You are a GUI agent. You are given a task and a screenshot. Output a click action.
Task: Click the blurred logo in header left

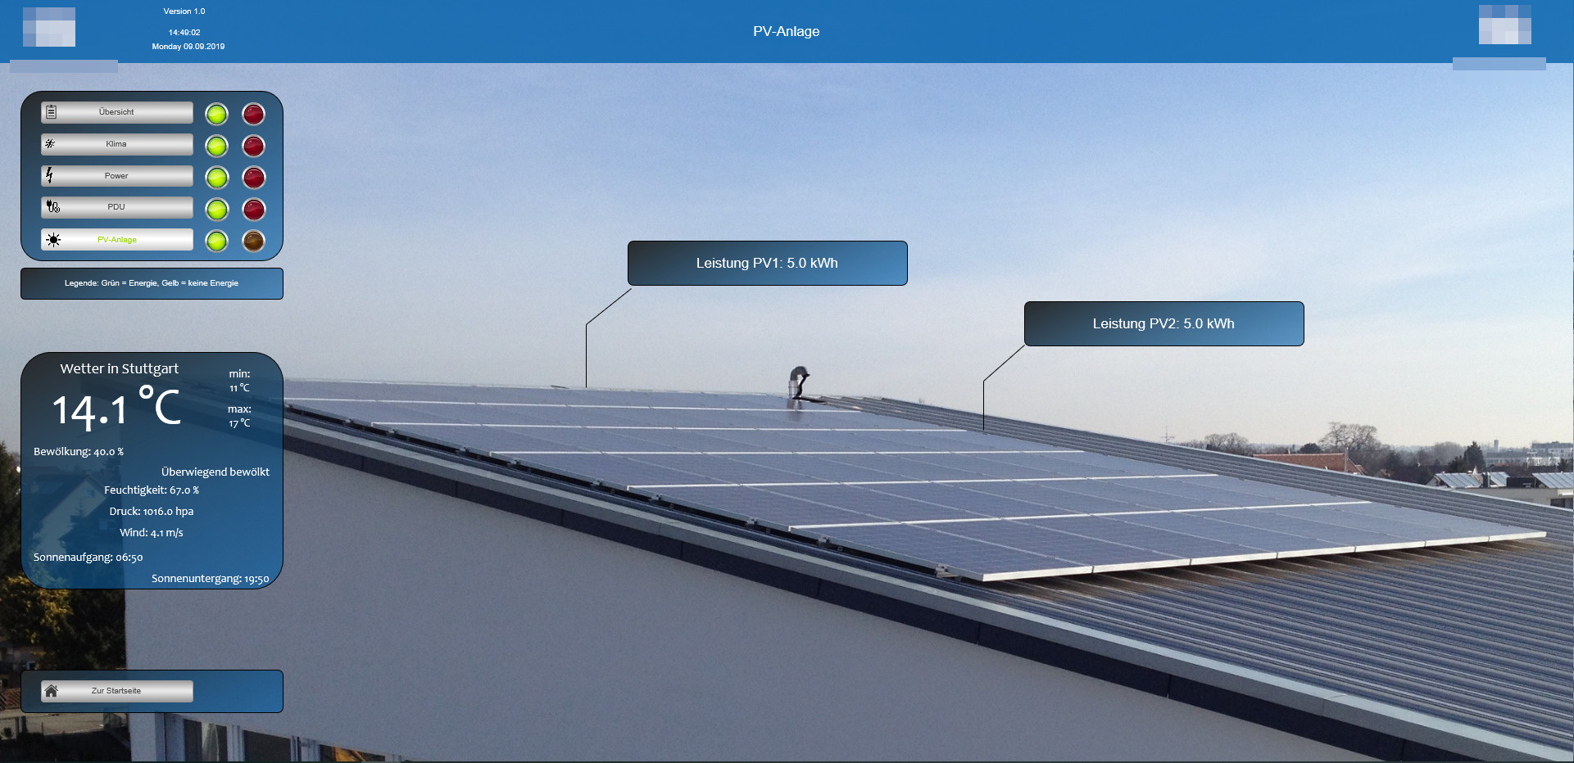(49, 27)
